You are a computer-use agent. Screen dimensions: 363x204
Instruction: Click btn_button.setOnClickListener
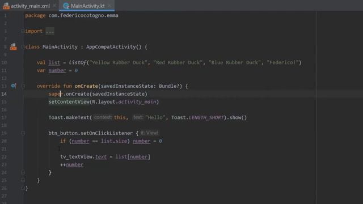[91, 133]
